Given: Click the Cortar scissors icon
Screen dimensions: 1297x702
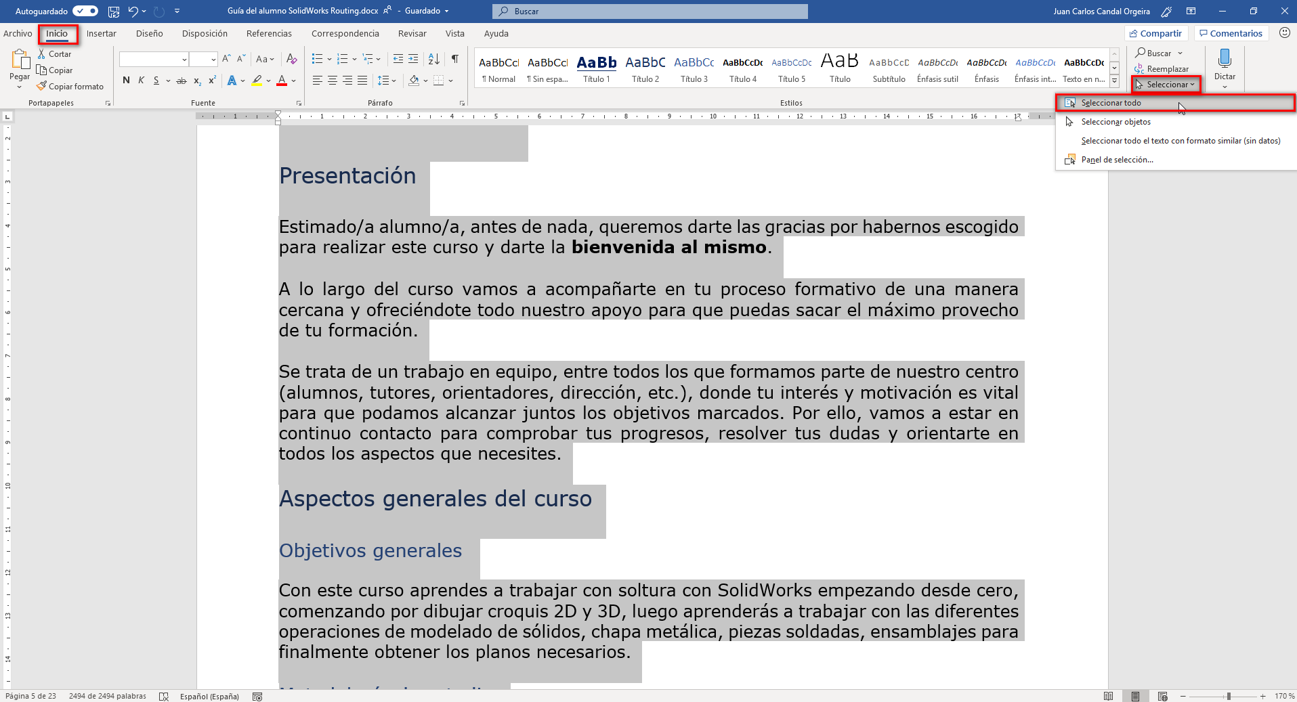Looking at the screenshot, I should (41, 54).
